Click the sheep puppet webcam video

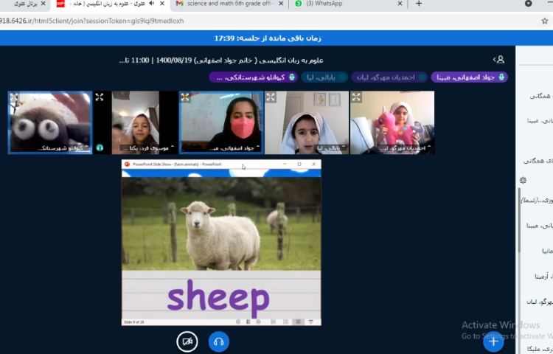click(x=50, y=122)
